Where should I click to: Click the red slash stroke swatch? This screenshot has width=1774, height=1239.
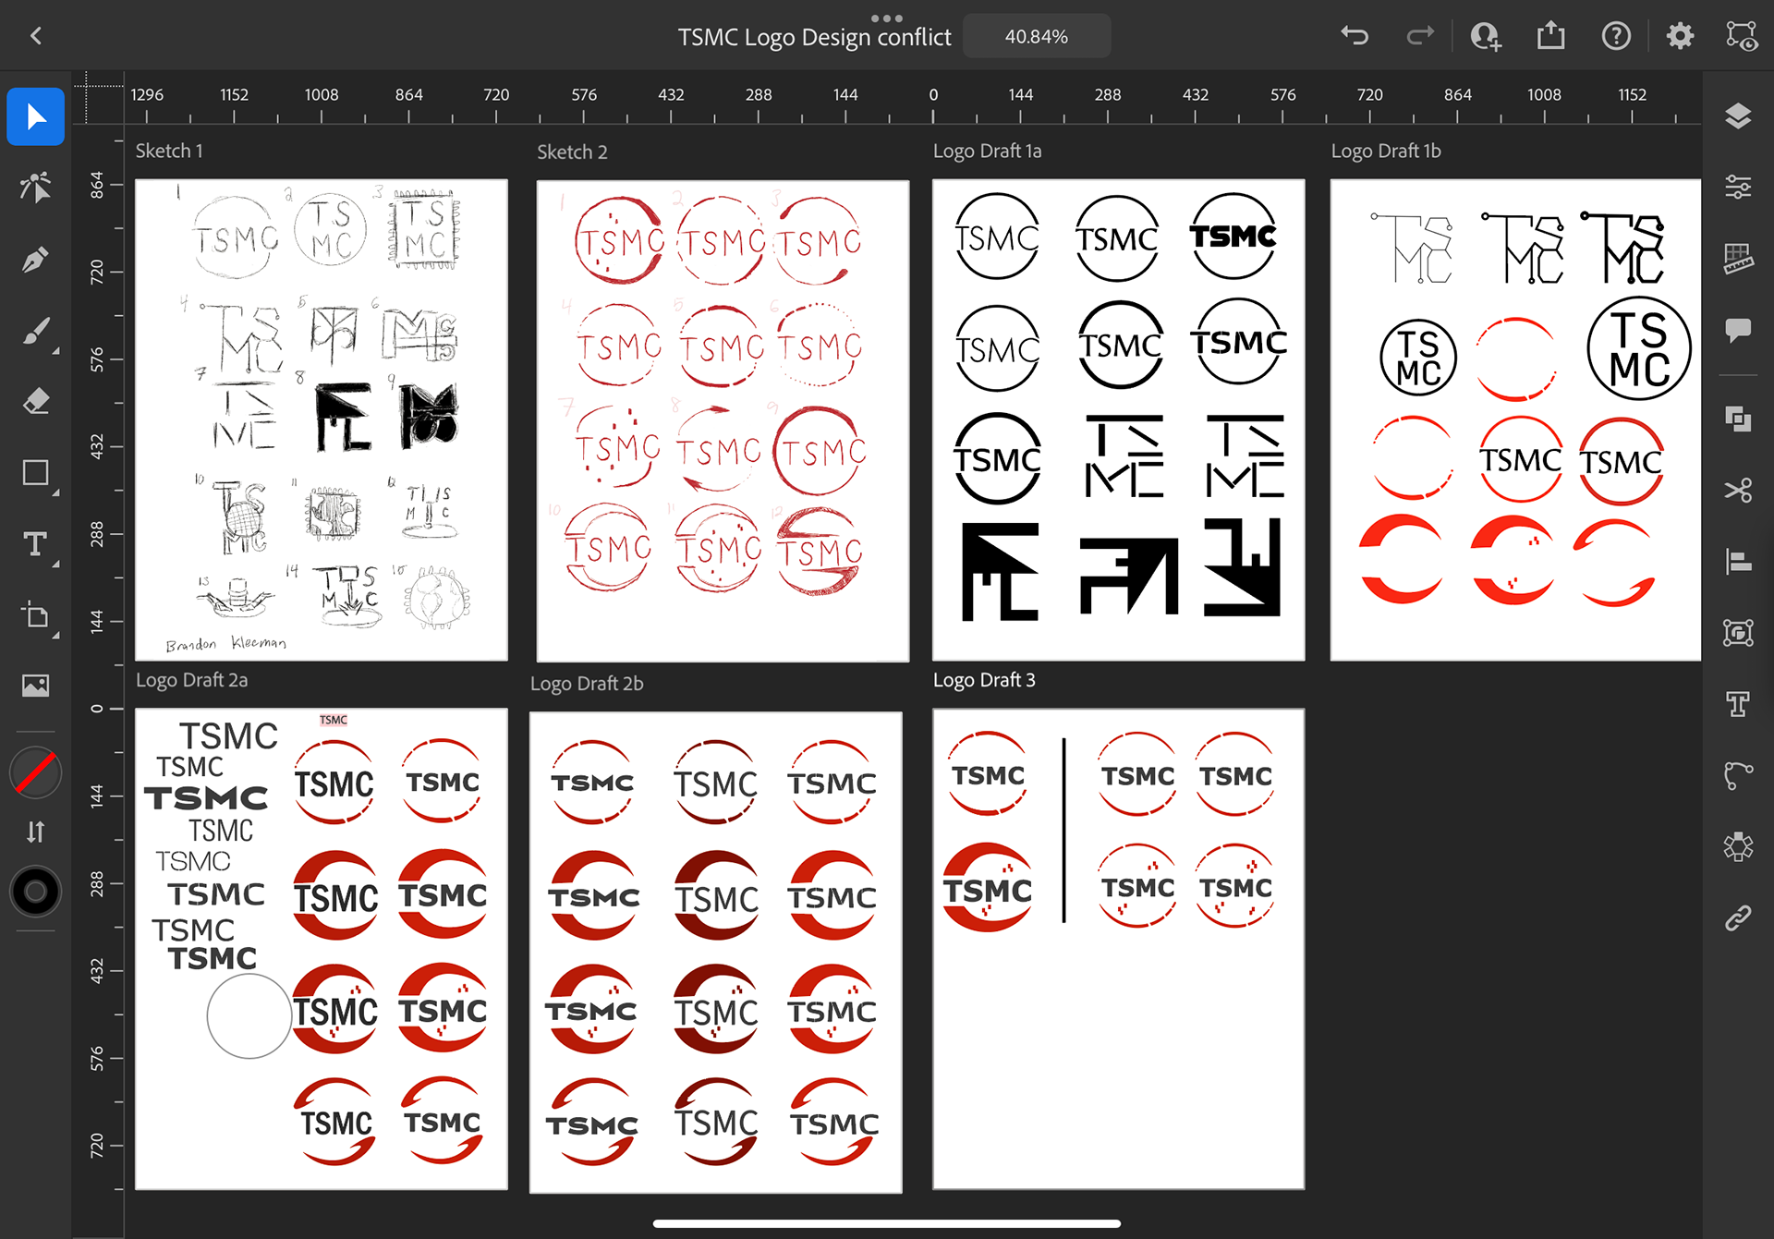tap(35, 772)
